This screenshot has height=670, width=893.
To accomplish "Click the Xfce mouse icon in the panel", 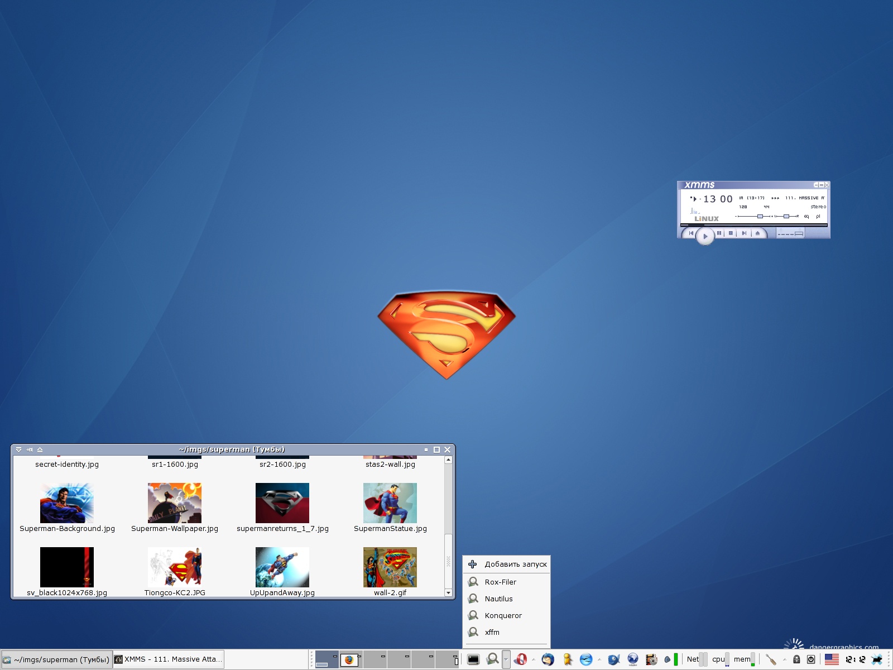I will click(877, 659).
